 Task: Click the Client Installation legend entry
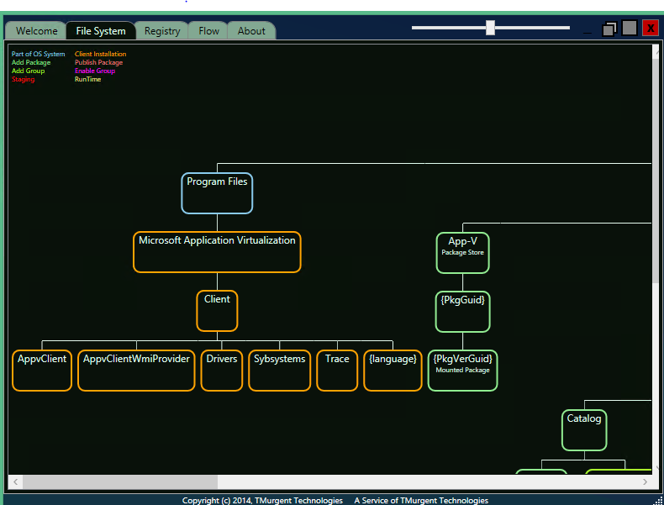tap(100, 54)
